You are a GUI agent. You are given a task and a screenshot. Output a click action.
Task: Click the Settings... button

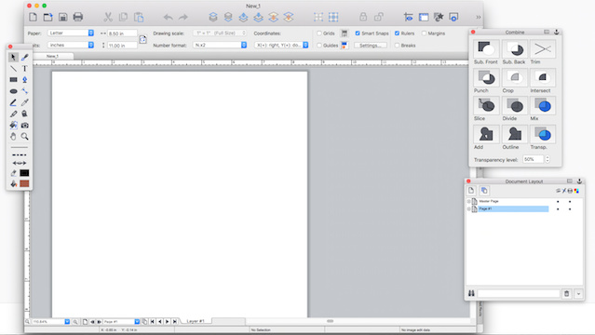tap(371, 46)
